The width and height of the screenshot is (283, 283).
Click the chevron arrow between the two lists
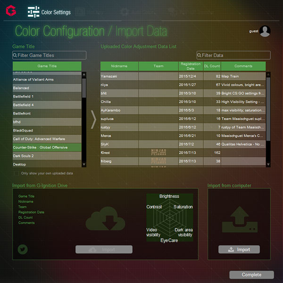click(x=93, y=119)
